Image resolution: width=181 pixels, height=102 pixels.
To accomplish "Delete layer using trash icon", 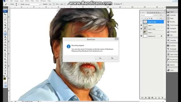I will click(x=162, y=98).
